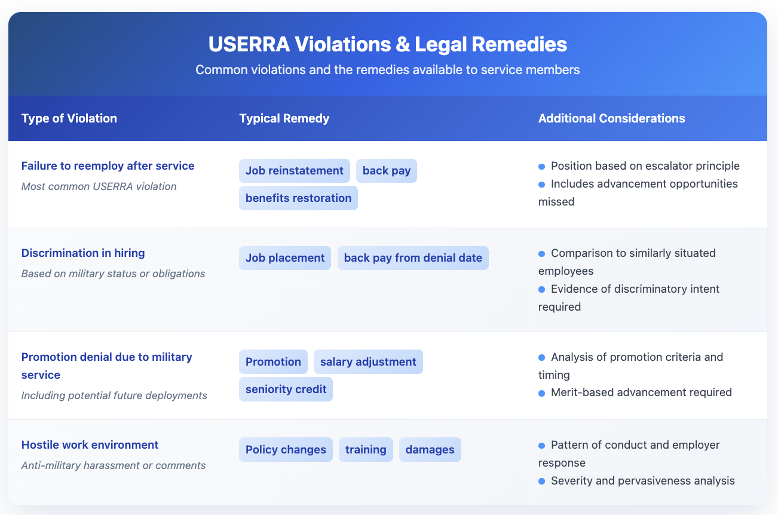Open 'Failure to reemploy after service' row title
The width and height of the screenshot is (778, 515).
click(108, 166)
